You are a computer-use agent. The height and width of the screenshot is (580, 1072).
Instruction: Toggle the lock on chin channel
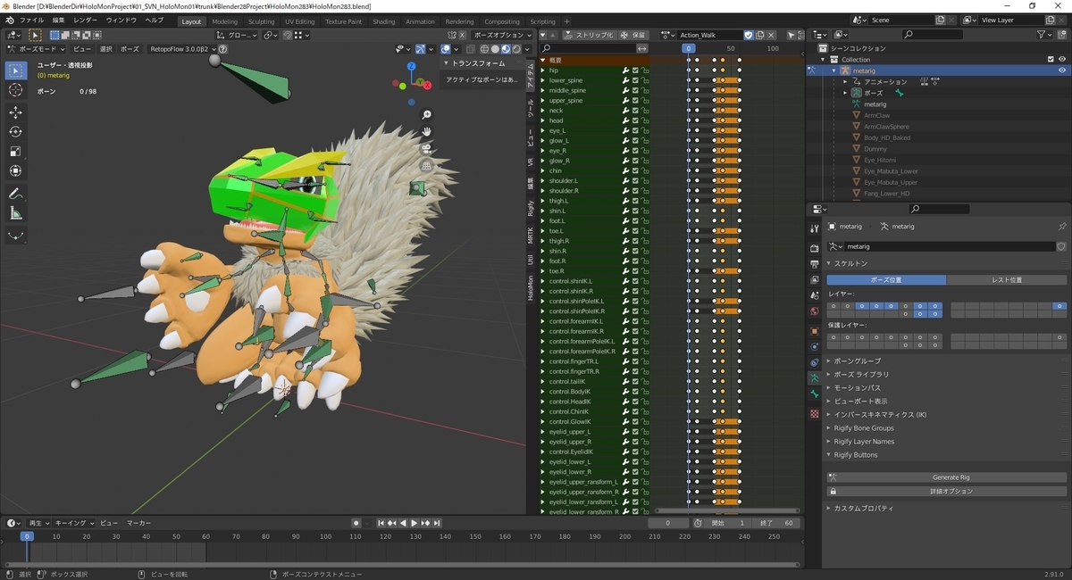[x=644, y=170]
